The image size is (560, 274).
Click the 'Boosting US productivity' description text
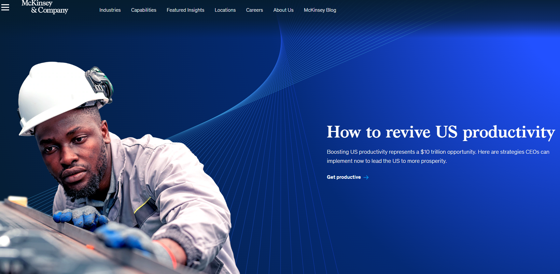click(x=438, y=156)
